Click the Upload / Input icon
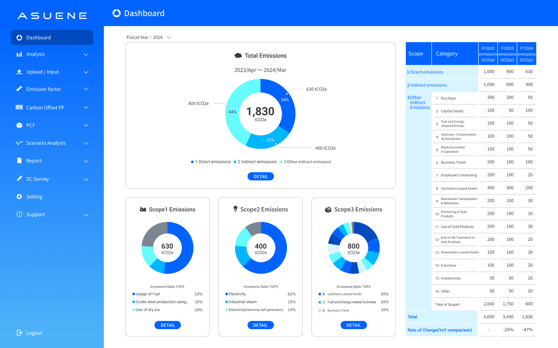This screenshot has height=348, width=558. (18, 71)
